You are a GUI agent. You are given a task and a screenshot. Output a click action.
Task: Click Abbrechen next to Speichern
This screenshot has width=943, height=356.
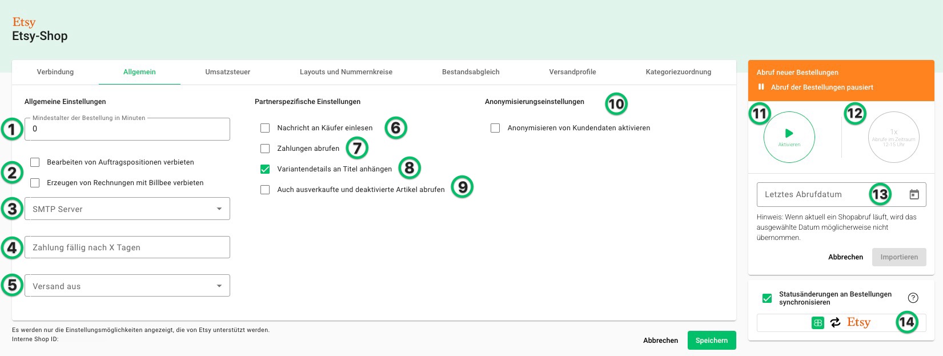point(661,340)
